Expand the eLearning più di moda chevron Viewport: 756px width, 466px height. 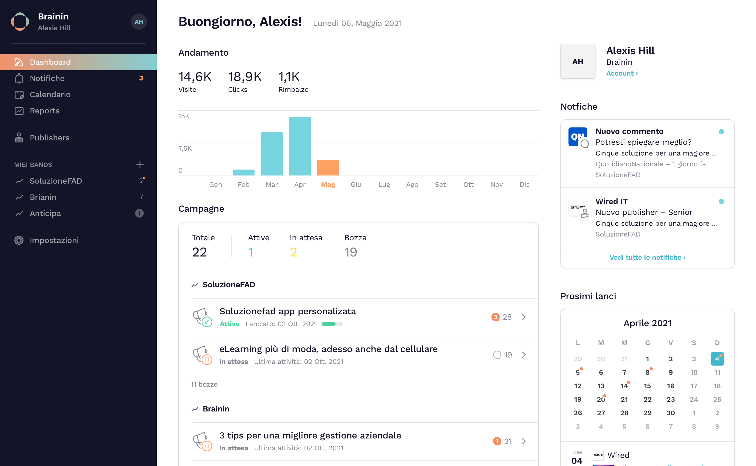(x=524, y=355)
